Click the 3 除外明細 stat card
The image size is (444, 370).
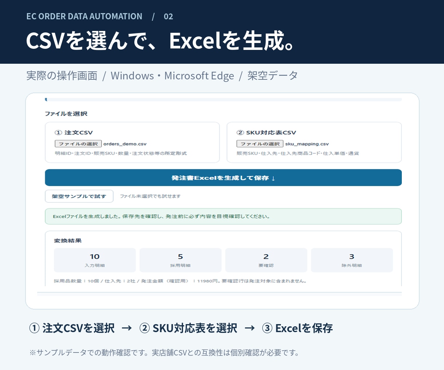352,260
